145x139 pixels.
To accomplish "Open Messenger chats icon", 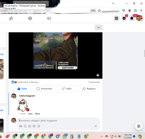I will [124, 18].
